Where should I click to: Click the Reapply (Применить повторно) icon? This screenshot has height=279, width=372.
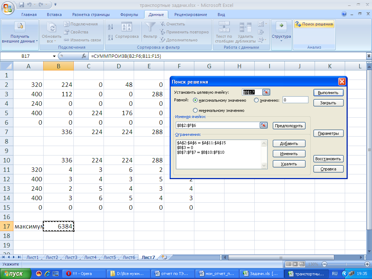[x=162, y=32]
